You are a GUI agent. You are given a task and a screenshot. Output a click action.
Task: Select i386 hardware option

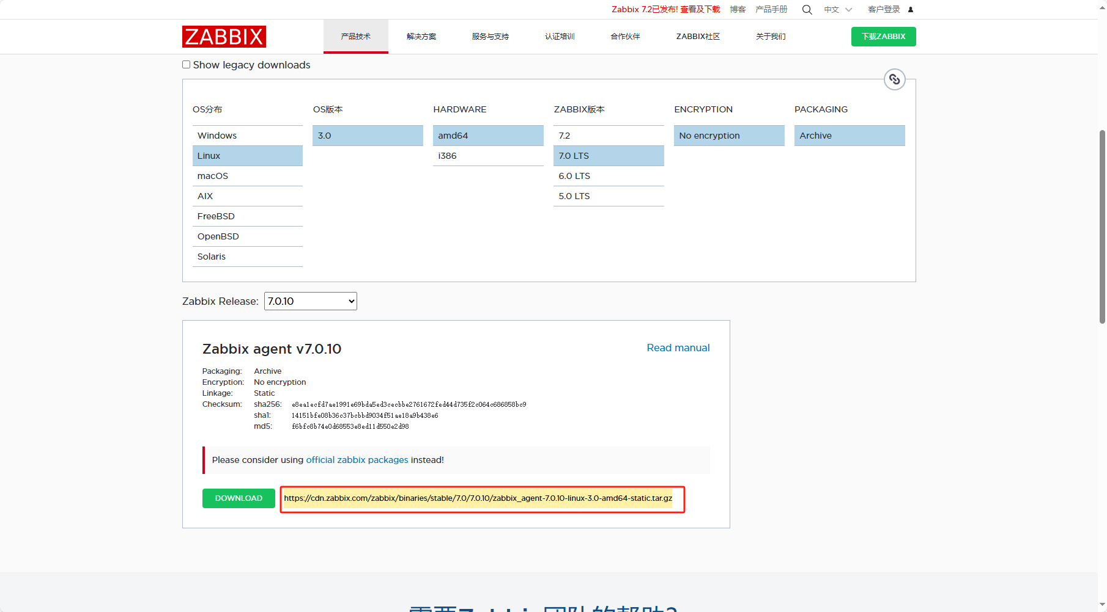[x=488, y=156]
